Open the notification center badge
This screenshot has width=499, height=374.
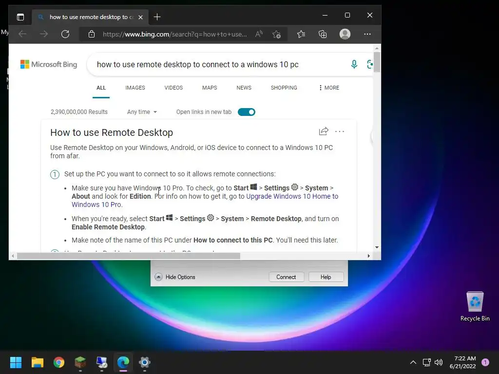(x=485, y=362)
